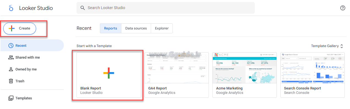Click the plus icon on Blank Report card
Viewport: 350px width, 109px height.
(x=109, y=73)
